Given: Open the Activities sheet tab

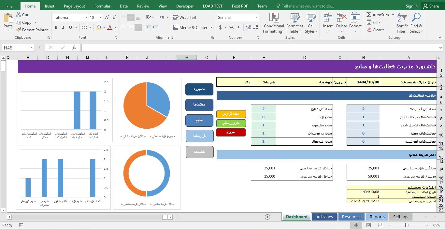Looking at the screenshot, I should 324,217.
